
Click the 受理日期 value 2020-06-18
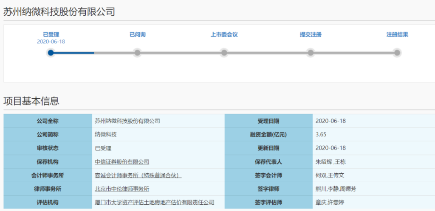pos(330,121)
